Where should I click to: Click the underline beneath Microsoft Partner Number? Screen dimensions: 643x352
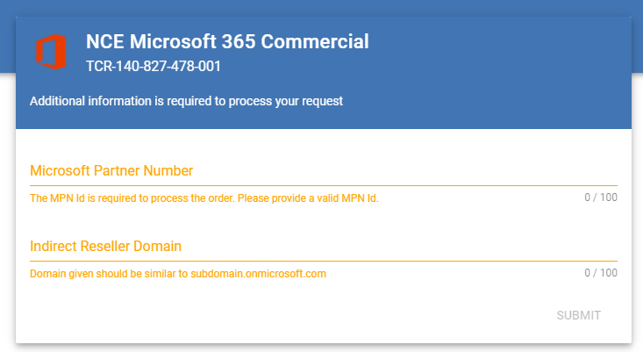click(x=323, y=185)
